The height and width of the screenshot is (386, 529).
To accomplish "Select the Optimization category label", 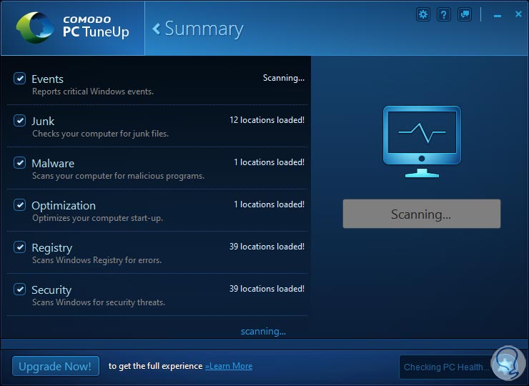I will [x=64, y=205].
